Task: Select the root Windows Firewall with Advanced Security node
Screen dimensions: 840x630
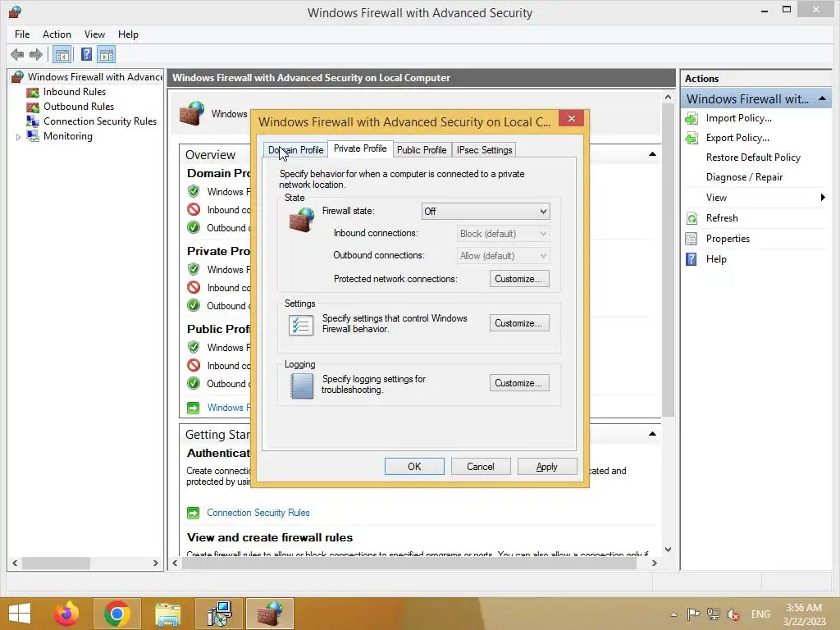Action: click(95, 76)
